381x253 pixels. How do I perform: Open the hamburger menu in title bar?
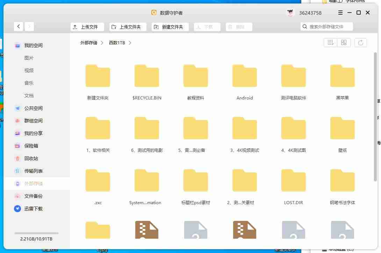[340, 13]
